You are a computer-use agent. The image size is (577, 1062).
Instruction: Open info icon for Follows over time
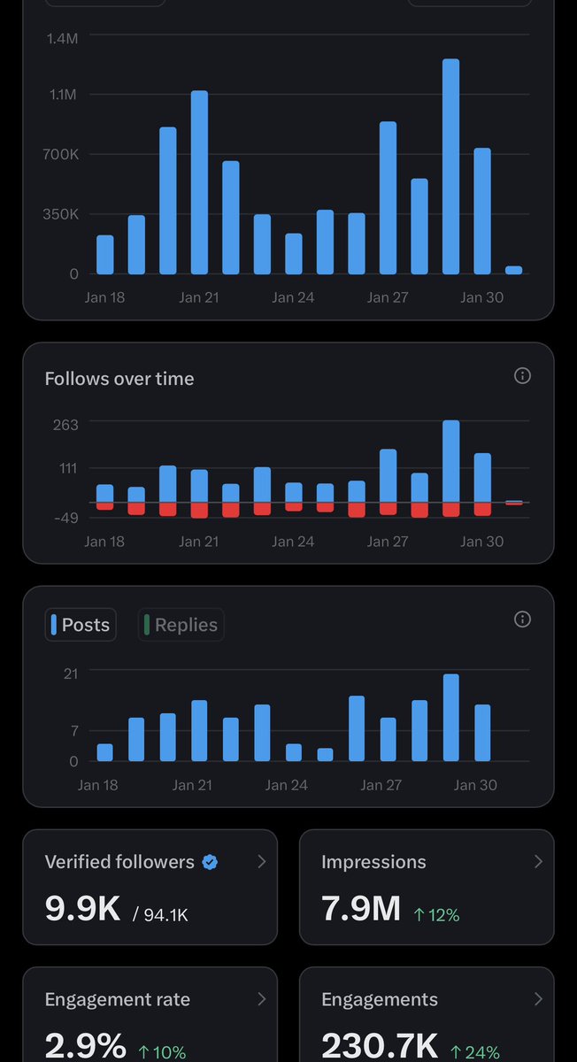[x=522, y=376]
